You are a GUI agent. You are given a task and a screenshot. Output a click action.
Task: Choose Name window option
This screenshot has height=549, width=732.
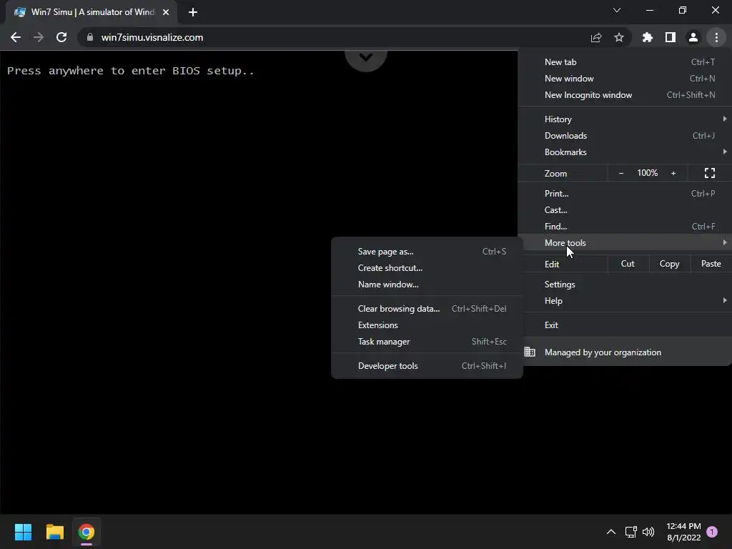[427, 285]
